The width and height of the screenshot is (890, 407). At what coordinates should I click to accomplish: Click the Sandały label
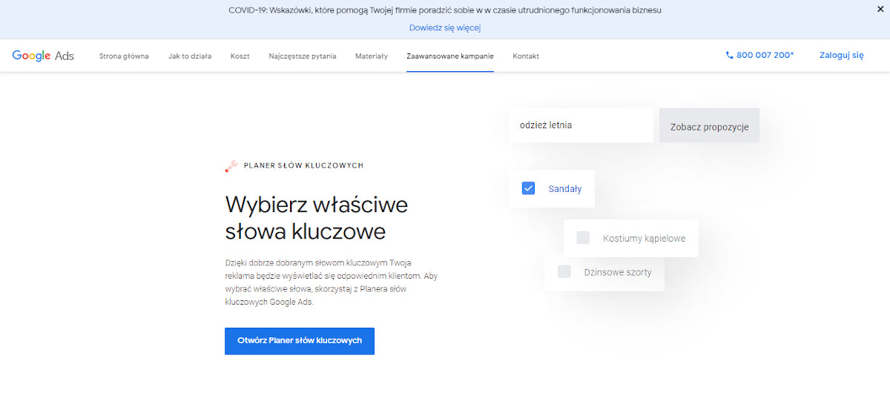point(564,189)
